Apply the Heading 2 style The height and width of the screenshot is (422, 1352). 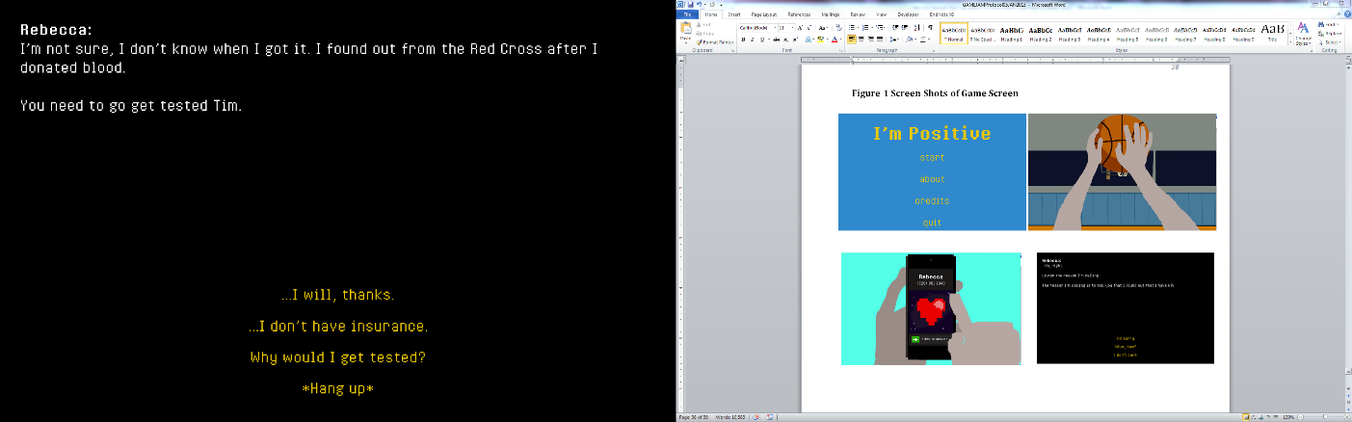point(1041,33)
